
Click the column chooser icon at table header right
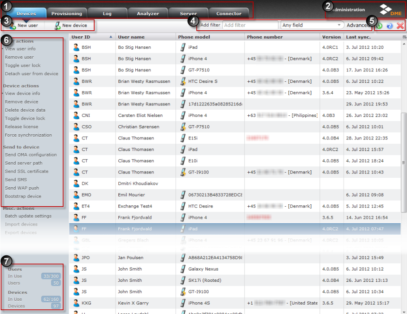point(404,37)
